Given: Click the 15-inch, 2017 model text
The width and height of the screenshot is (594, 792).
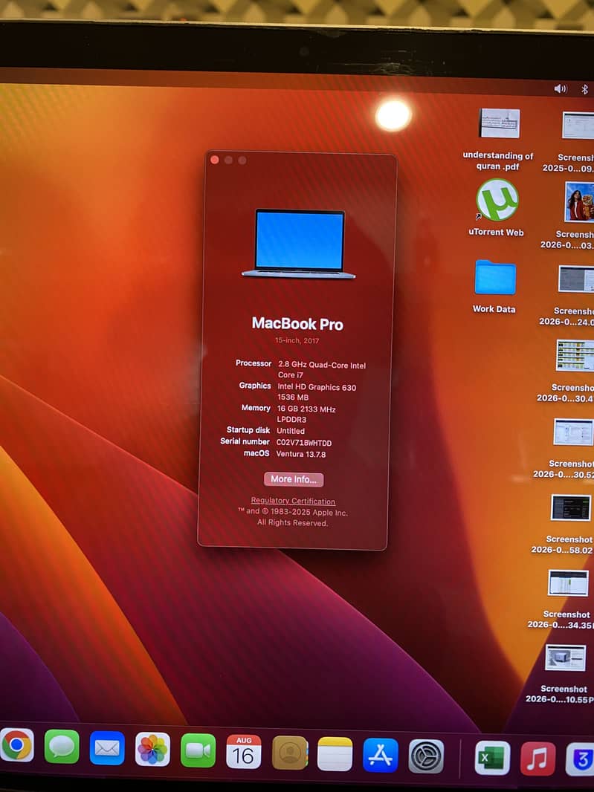Looking at the screenshot, I should tap(297, 340).
